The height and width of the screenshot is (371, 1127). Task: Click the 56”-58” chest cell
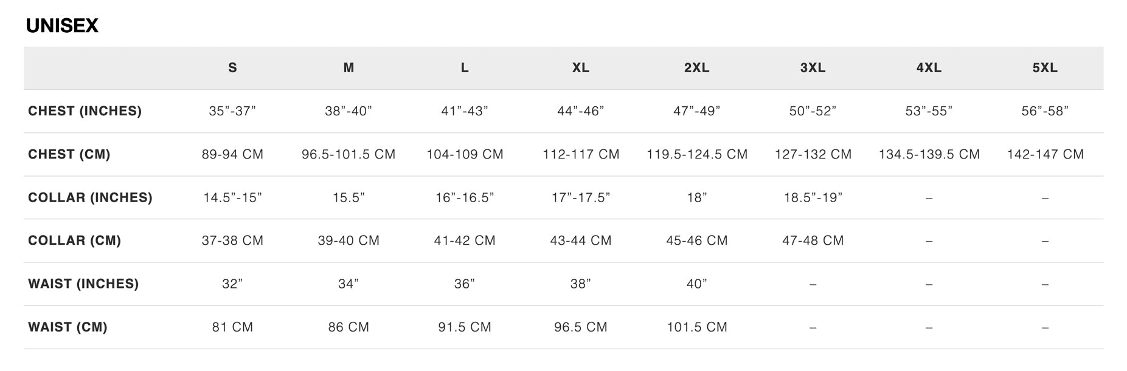tap(1045, 111)
